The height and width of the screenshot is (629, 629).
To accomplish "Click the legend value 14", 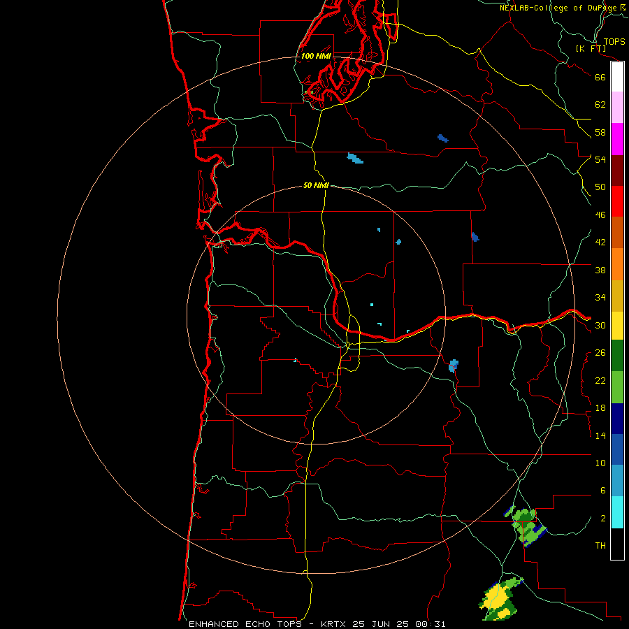I will tap(600, 435).
